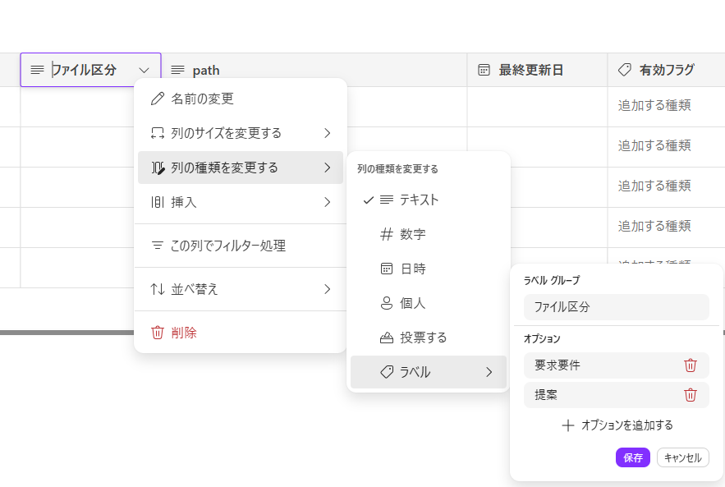Screen dimensions: 725x487
Task: Click the path column header
Action: [314, 70]
